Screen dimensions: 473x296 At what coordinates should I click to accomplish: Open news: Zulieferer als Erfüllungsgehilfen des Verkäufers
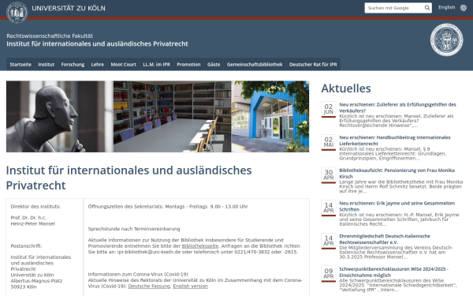tap(397, 107)
